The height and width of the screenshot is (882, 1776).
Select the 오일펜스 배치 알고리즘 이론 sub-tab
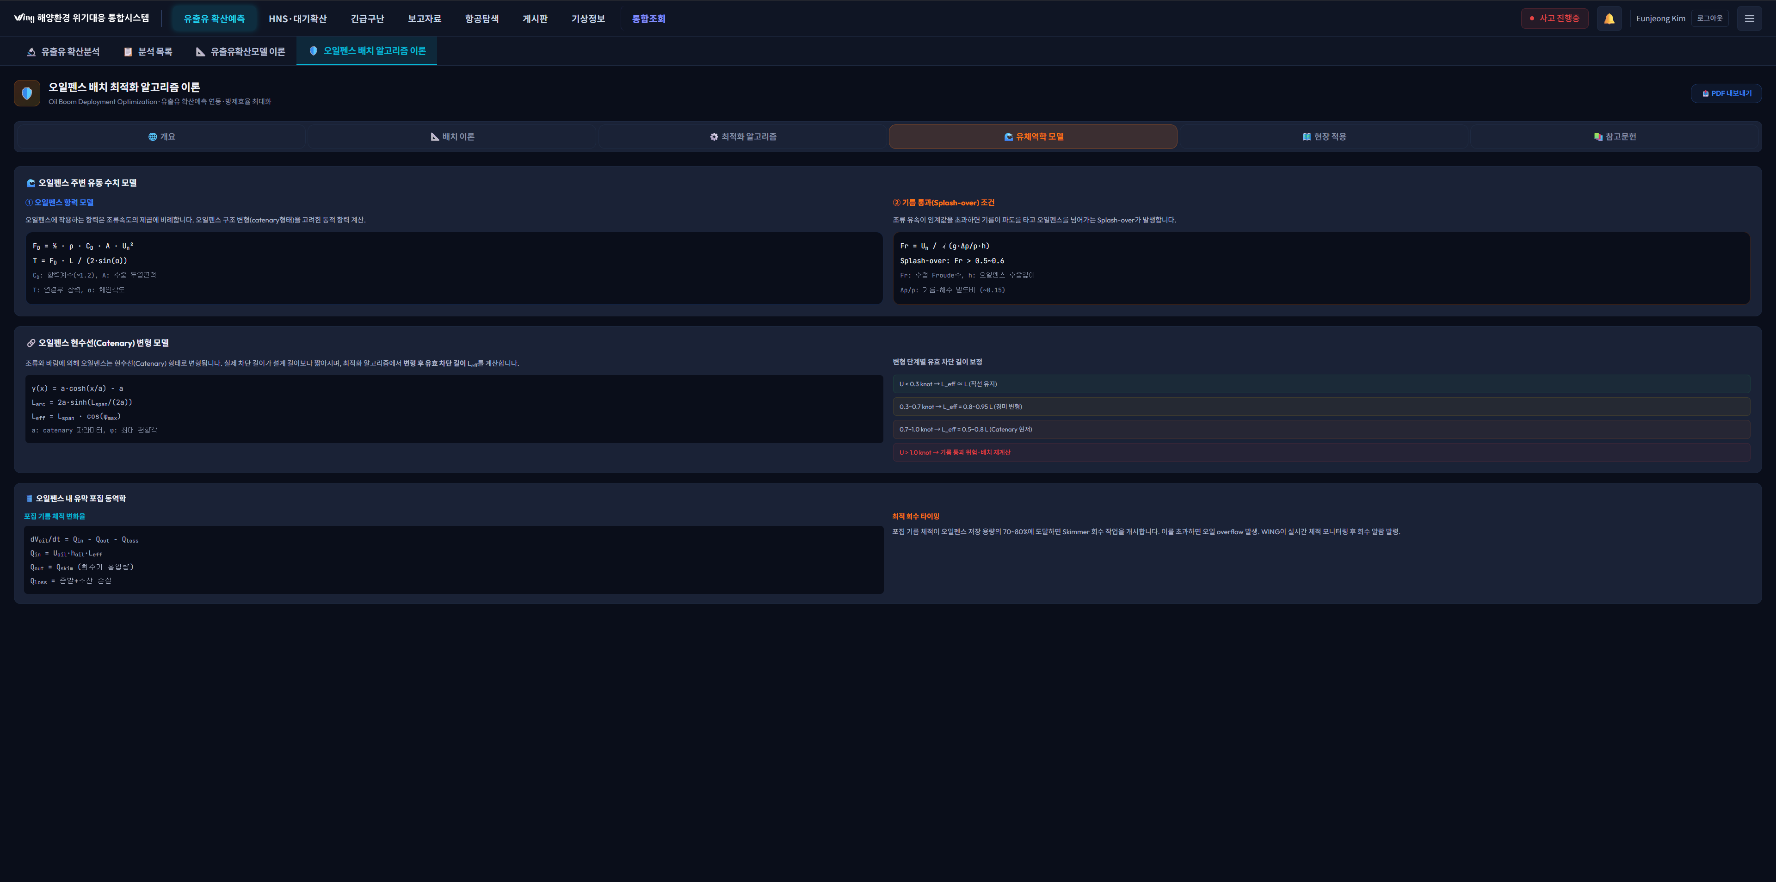[x=367, y=51]
